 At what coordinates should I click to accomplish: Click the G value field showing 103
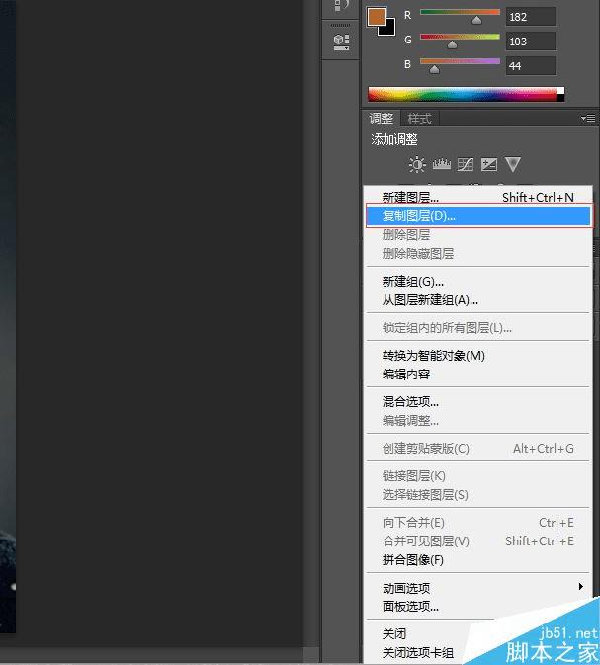coord(531,42)
